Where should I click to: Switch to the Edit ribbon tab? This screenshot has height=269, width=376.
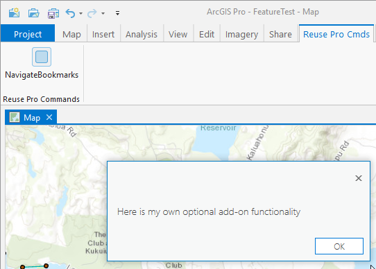pyautogui.click(x=207, y=34)
